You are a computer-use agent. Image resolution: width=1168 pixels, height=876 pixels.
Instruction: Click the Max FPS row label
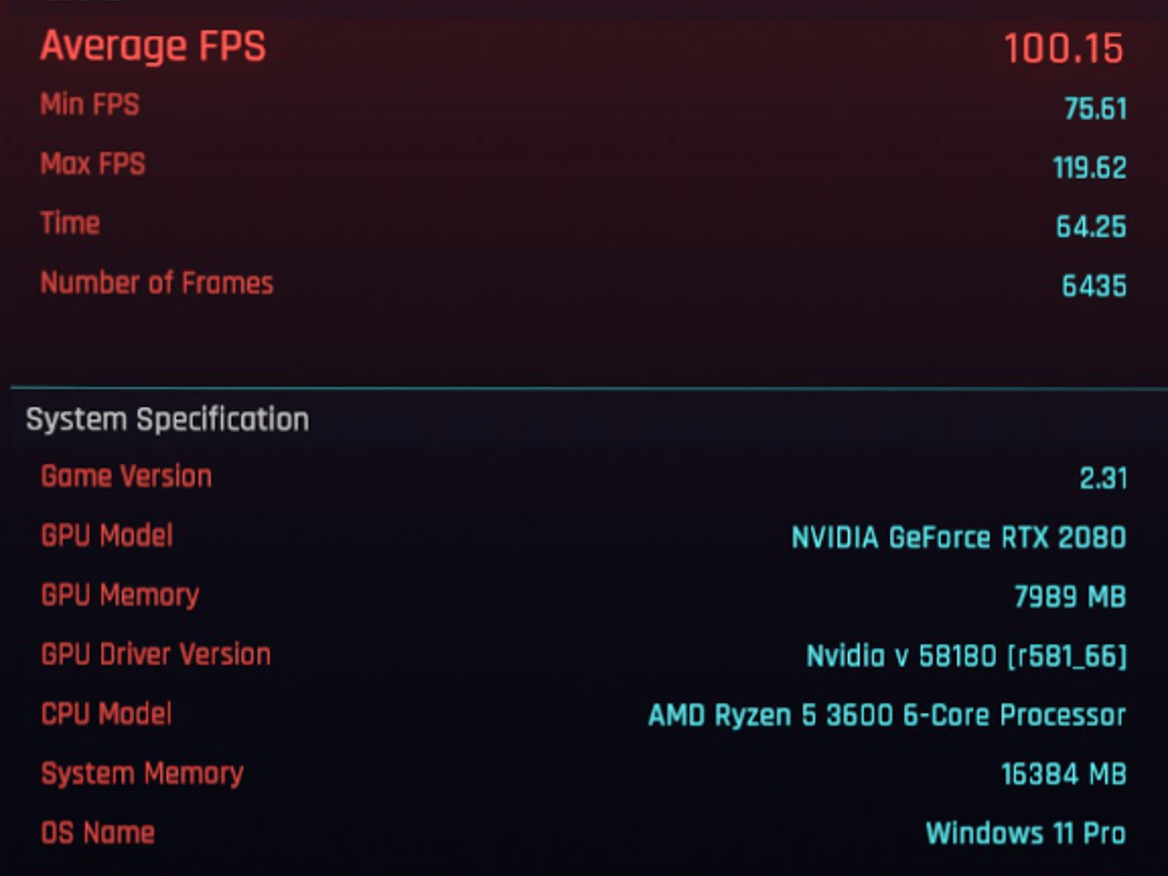click(x=93, y=164)
